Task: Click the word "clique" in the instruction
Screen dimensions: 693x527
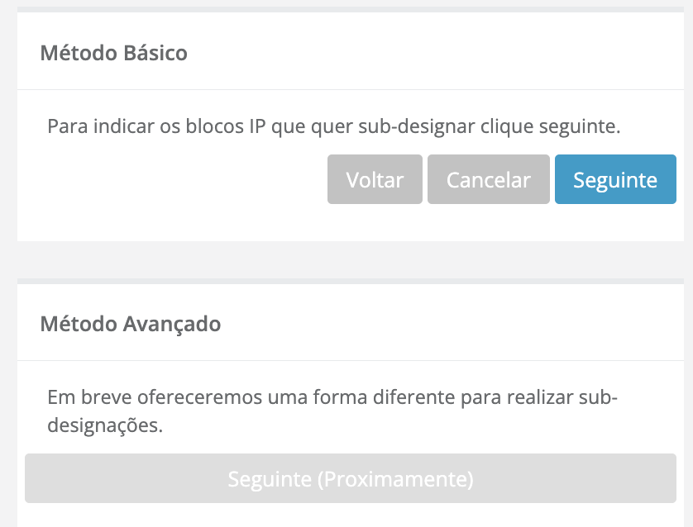Action: 502,126
